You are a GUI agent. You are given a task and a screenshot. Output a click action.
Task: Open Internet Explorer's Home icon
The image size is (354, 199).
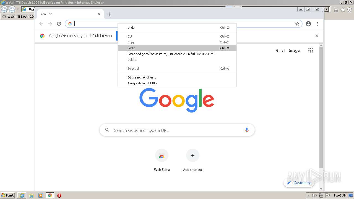(x=336, y=10)
